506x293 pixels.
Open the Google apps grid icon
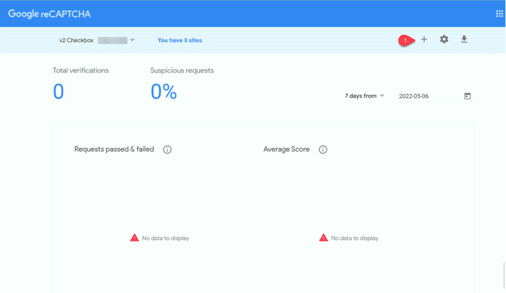499,14
